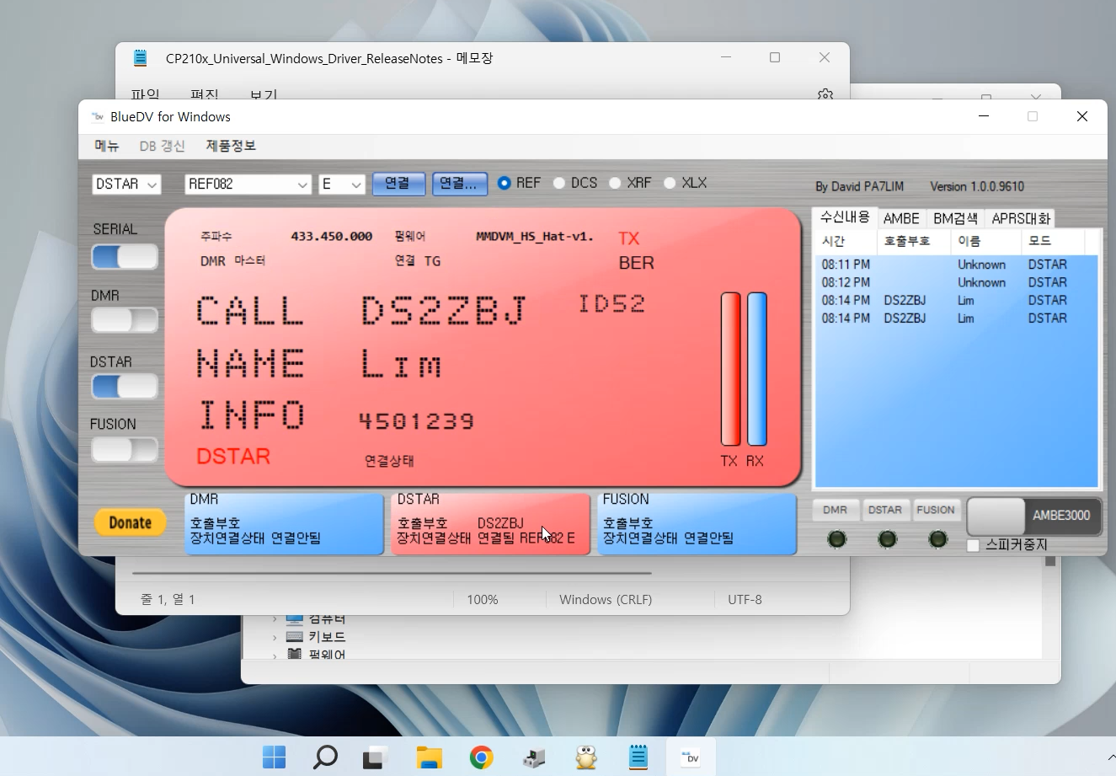Viewport: 1116px width, 776px height.
Task: Select the XRF radio button
Action: [x=615, y=183]
